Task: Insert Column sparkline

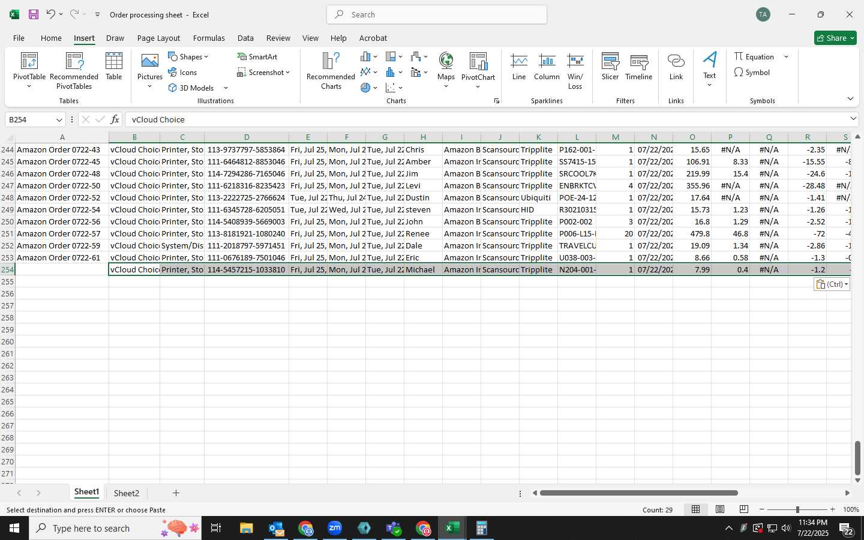Action: click(x=547, y=67)
